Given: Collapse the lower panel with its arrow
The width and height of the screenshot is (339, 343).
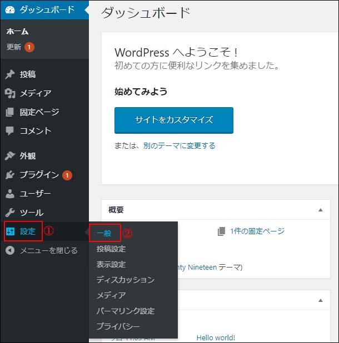Looking at the screenshot, I should pos(321,300).
